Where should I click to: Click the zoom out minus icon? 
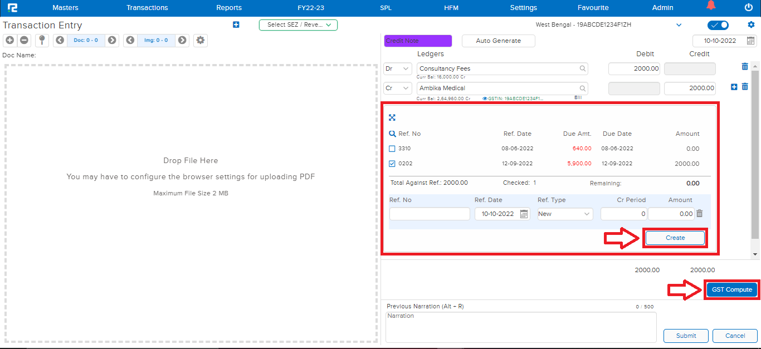(25, 40)
